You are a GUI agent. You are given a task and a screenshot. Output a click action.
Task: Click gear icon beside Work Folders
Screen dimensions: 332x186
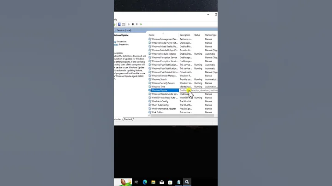pos(150,112)
